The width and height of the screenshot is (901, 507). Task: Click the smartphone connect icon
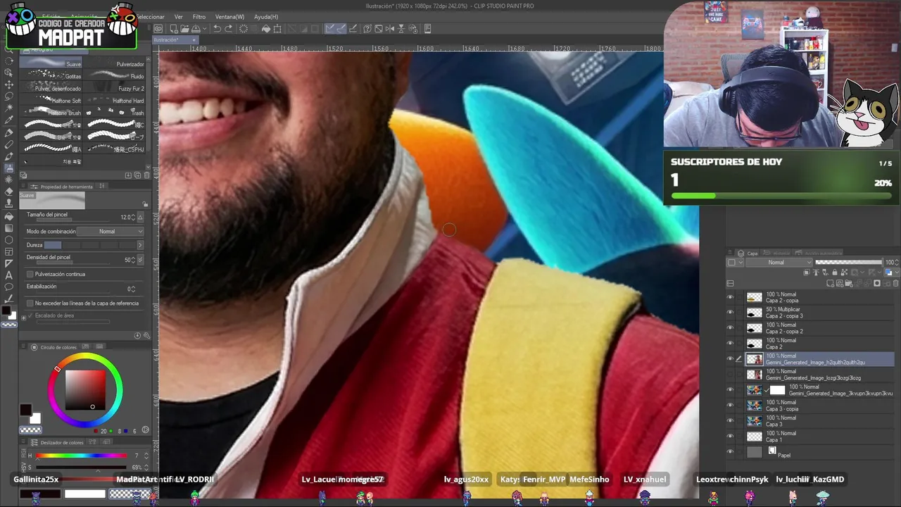point(427,29)
